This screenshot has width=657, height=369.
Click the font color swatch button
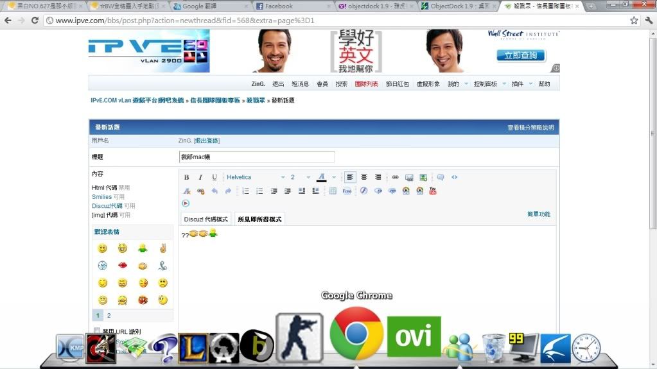click(322, 177)
